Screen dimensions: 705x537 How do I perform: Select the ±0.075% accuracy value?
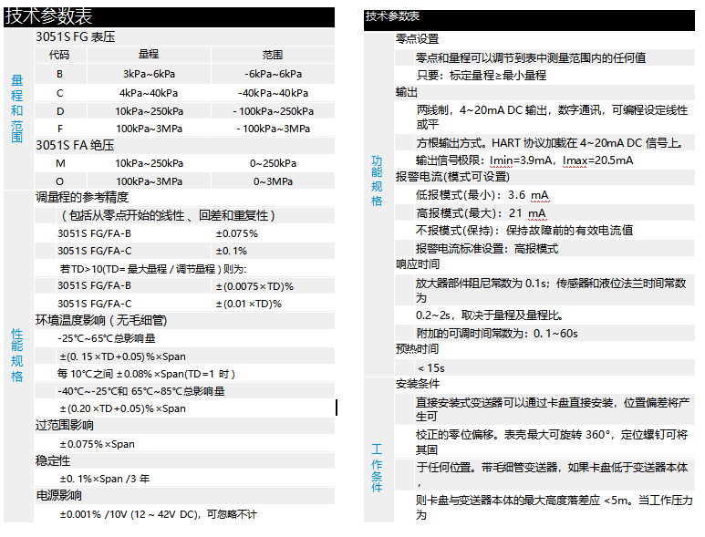(236, 233)
